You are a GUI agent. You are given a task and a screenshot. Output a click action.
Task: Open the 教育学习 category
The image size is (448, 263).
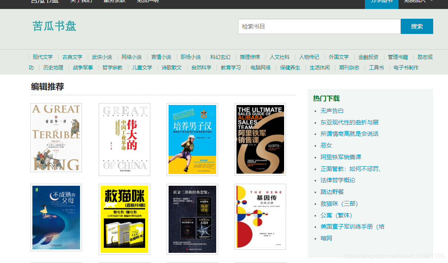tap(231, 68)
